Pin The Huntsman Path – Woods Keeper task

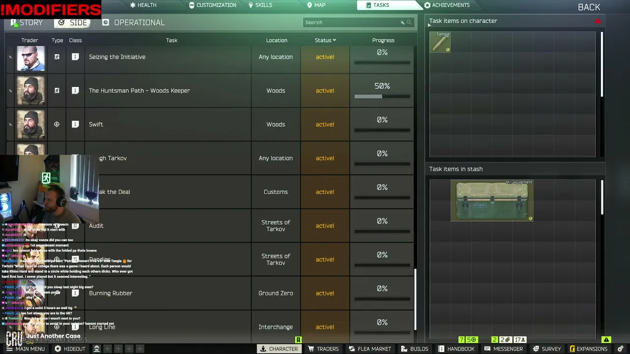point(10,91)
